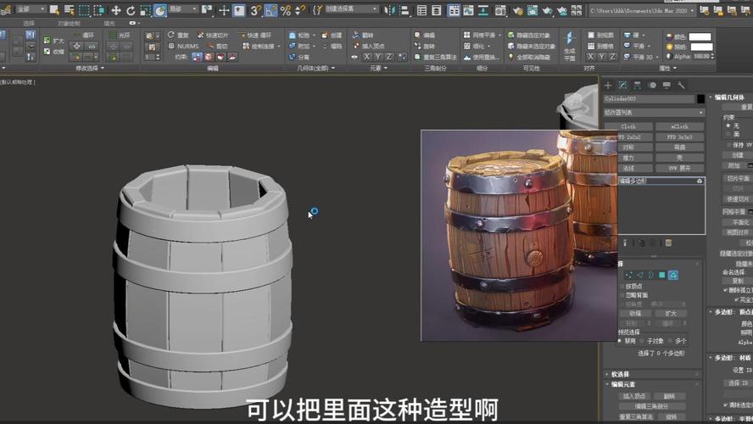Toggle the Angle Snap icon

click(x=271, y=10)
